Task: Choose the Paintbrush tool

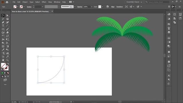Action: coord(7,29)
